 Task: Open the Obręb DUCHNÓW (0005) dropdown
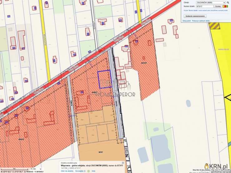pos(209,2)
